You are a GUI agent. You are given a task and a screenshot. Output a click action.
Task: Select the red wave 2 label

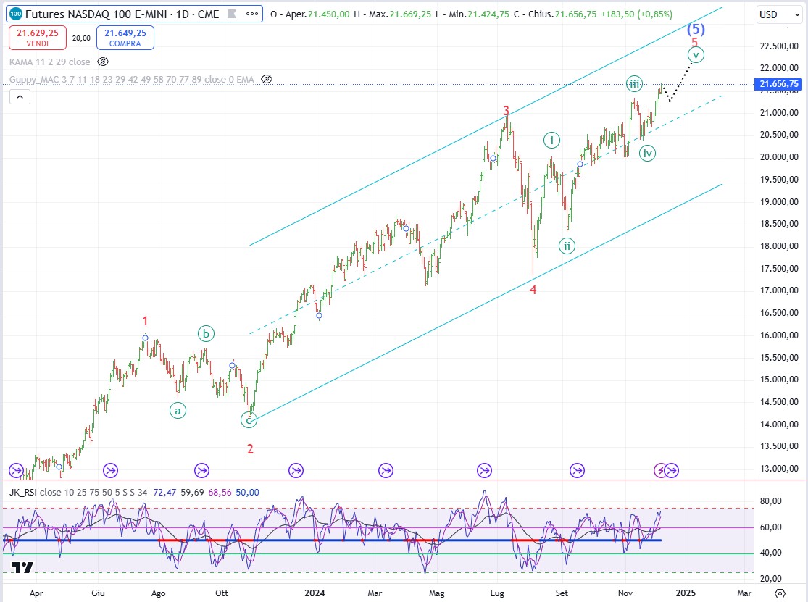pos(251,449)
